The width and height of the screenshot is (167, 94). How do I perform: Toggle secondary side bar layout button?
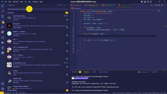click(x=148, y=2)
